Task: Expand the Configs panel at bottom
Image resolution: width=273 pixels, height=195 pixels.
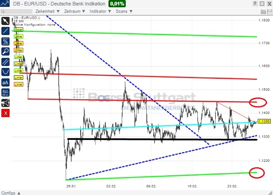Action: [11, 193]
